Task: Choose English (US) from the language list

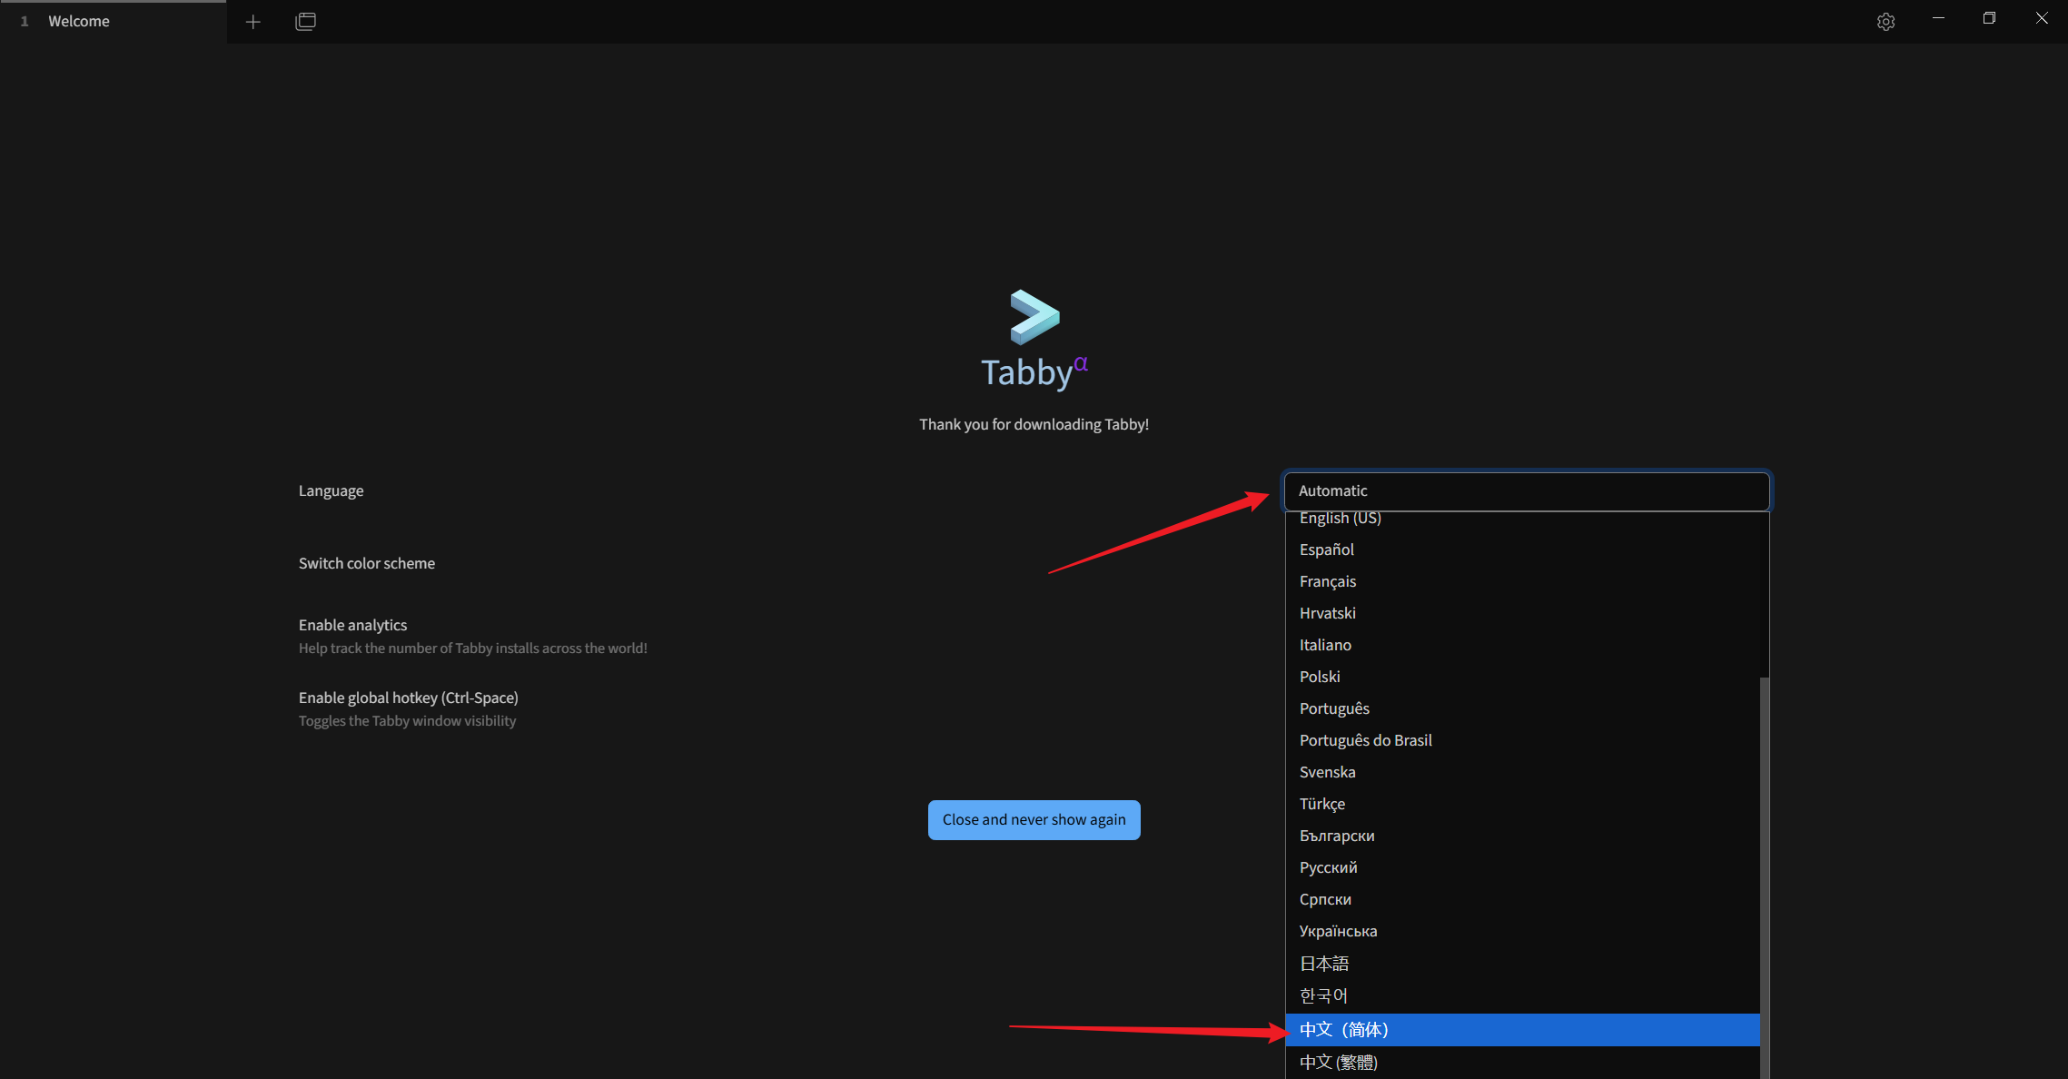Action: 1522,518
